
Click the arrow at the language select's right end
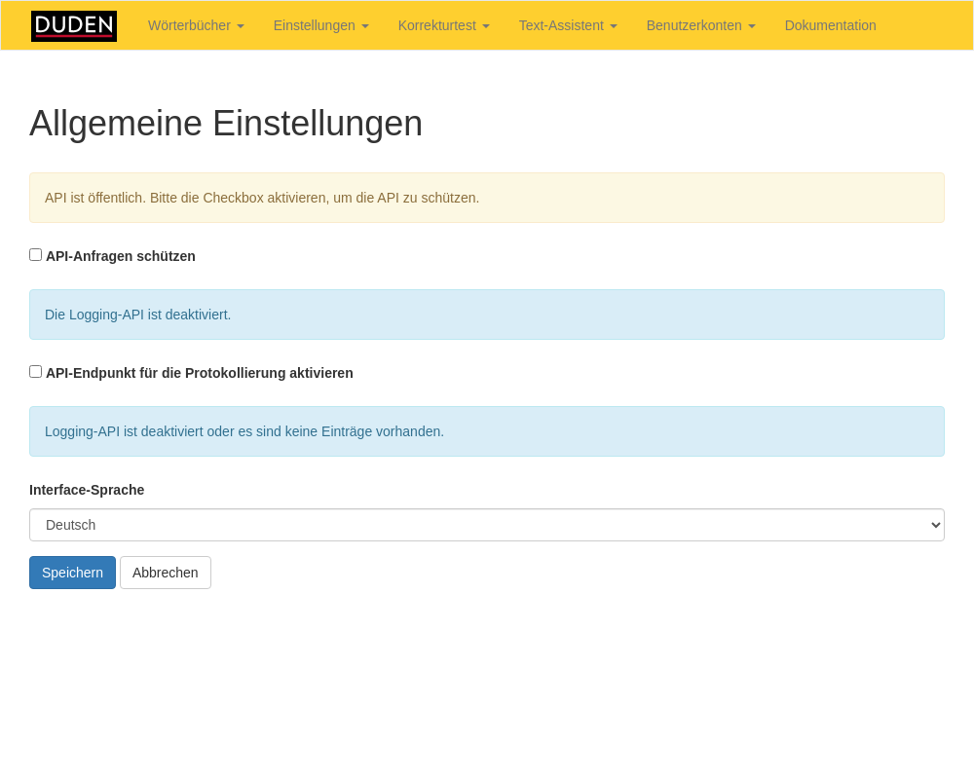pos(936,525)
